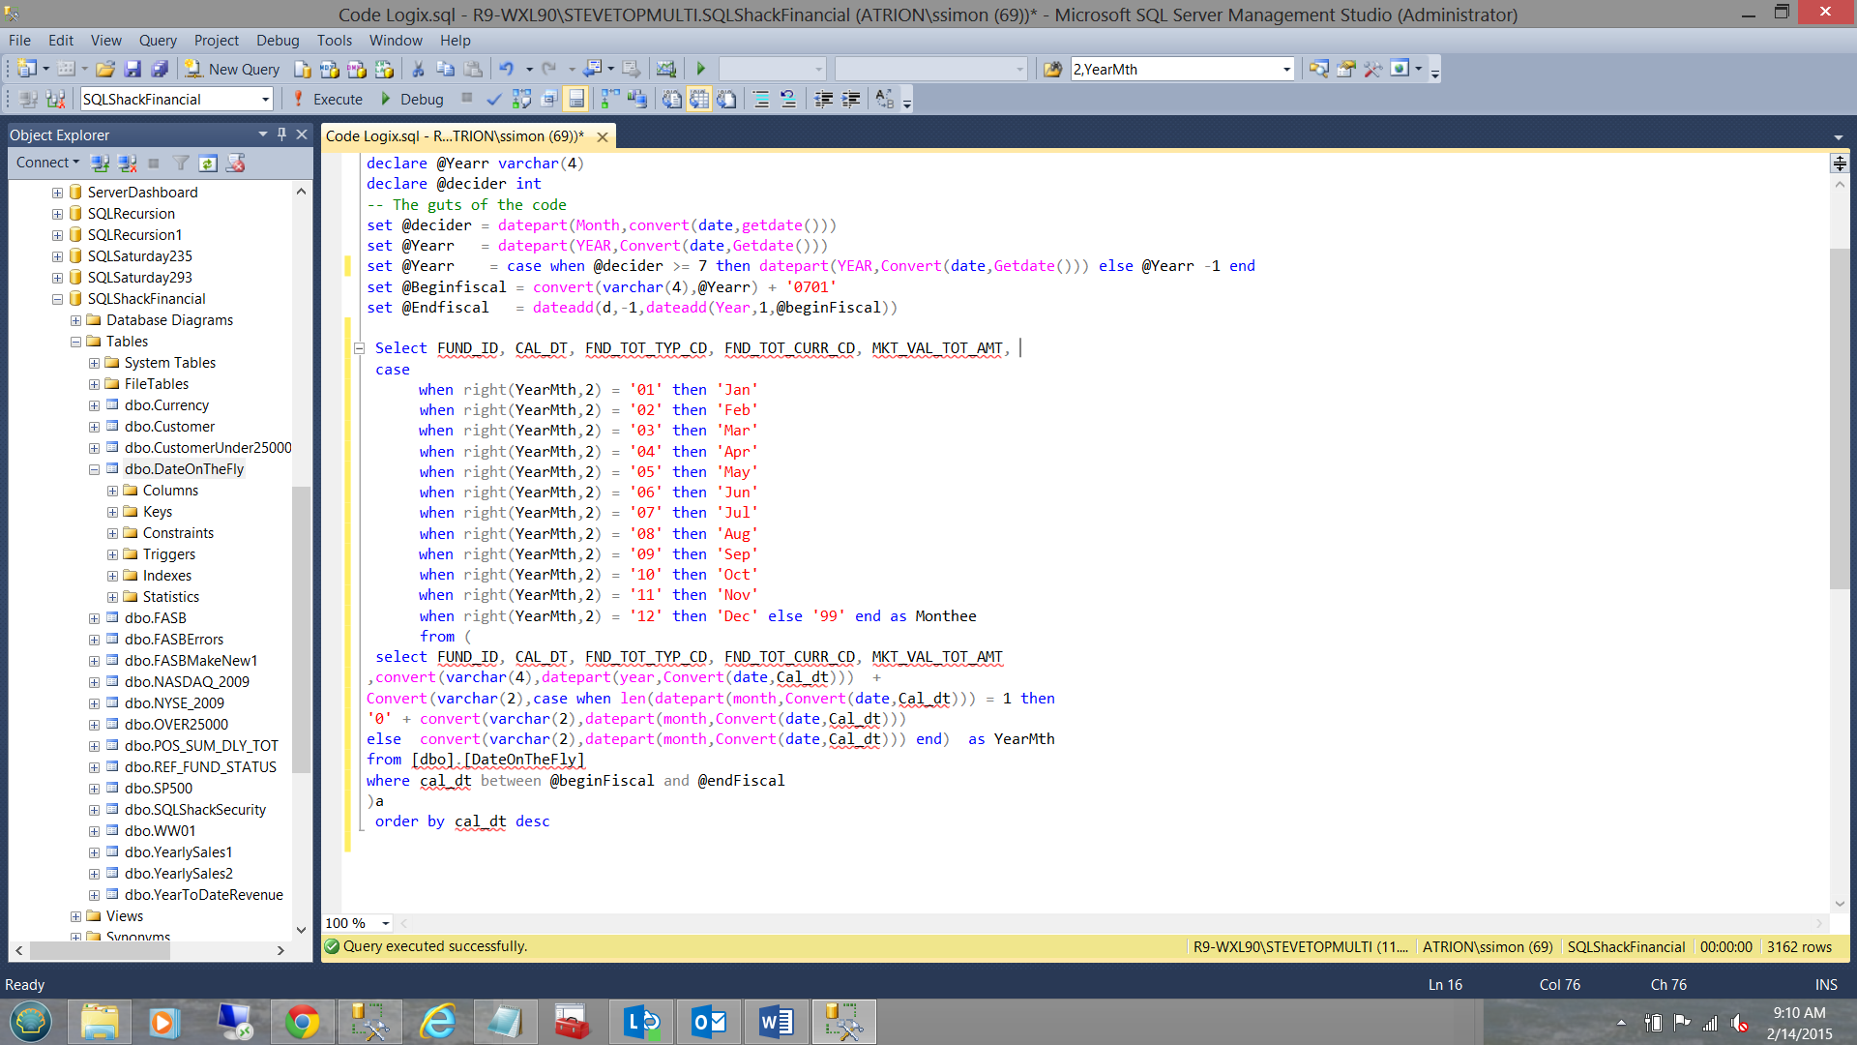Click the Undo arrow icon
1857x1045 pixels.
(x=505, y=69)
